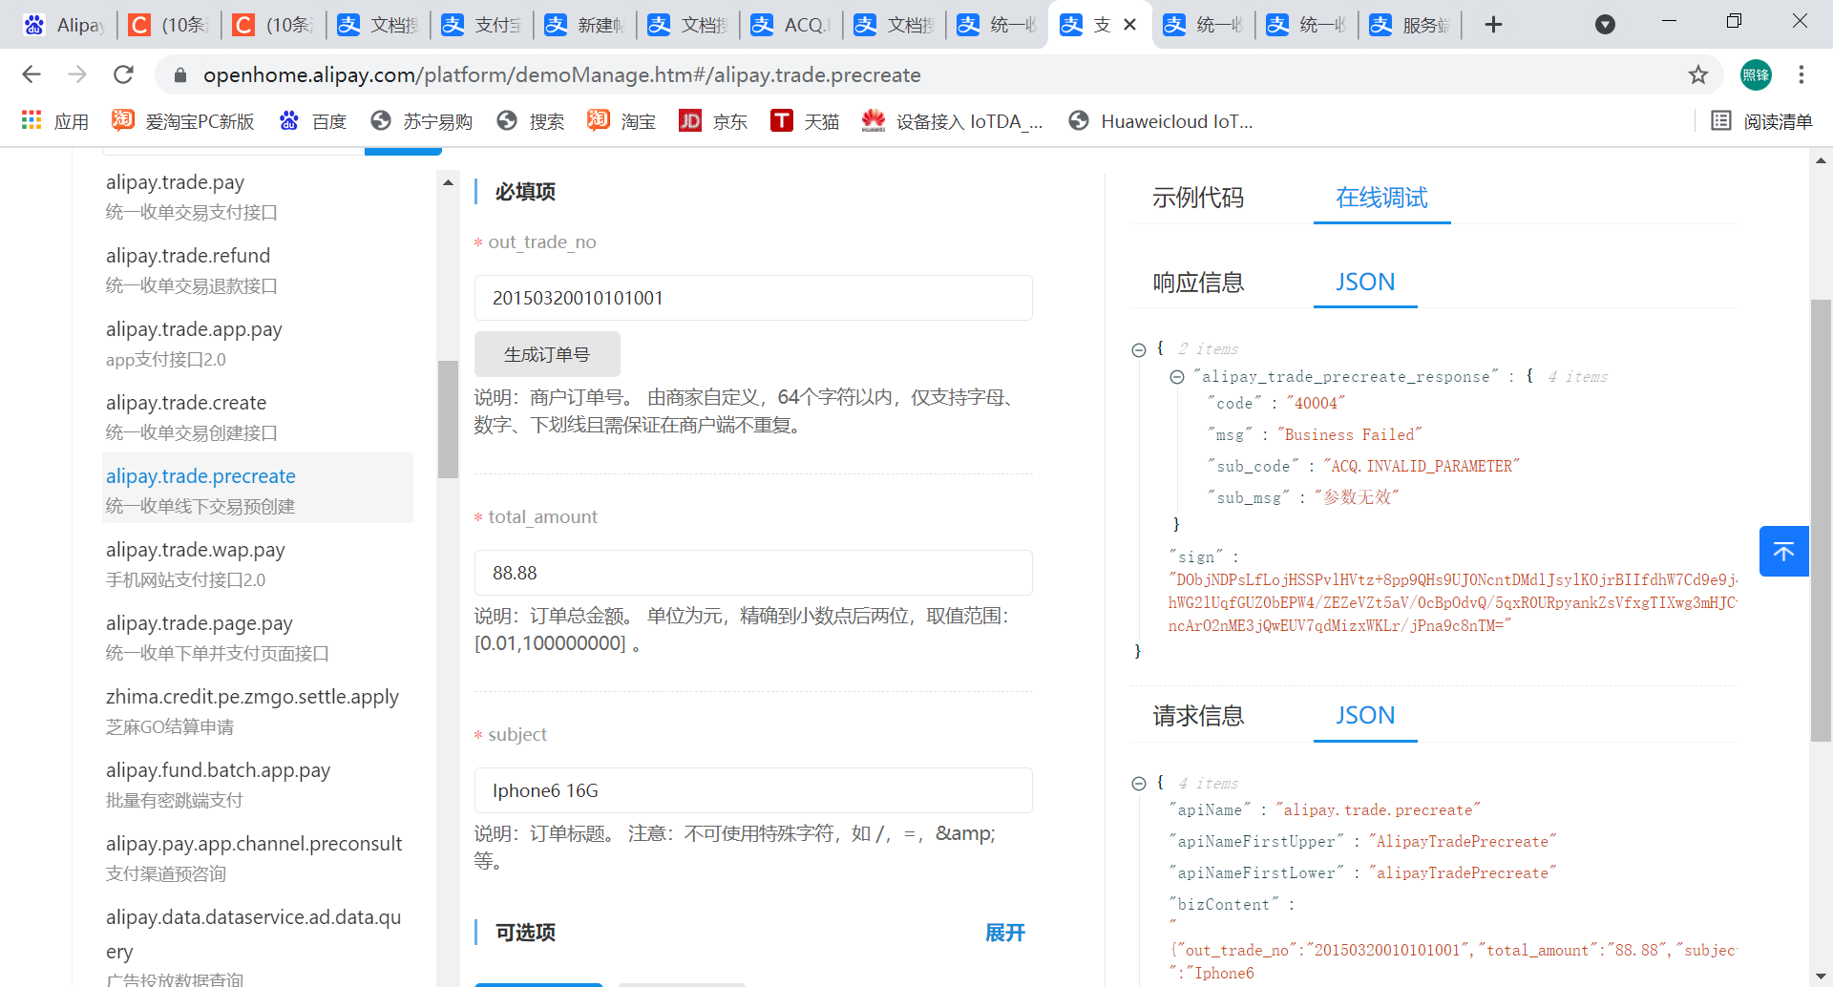The width and height of the screenshot is (1833, 987).
Task: Click the back-to-top blue arrow button
Action: (x=1783, y=551)
